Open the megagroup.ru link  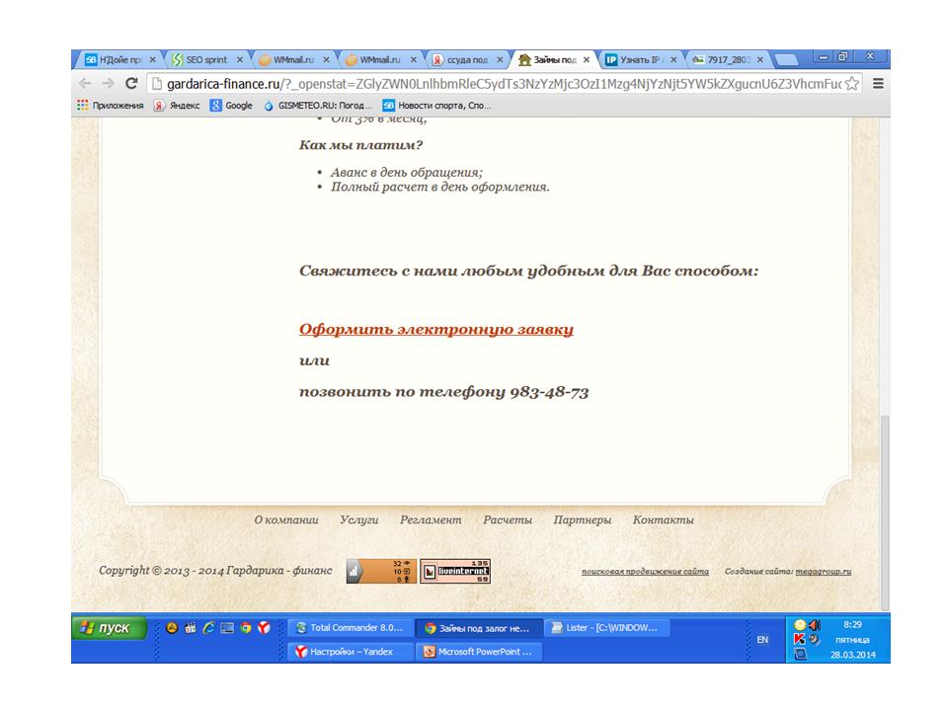[x=823, y=572]
